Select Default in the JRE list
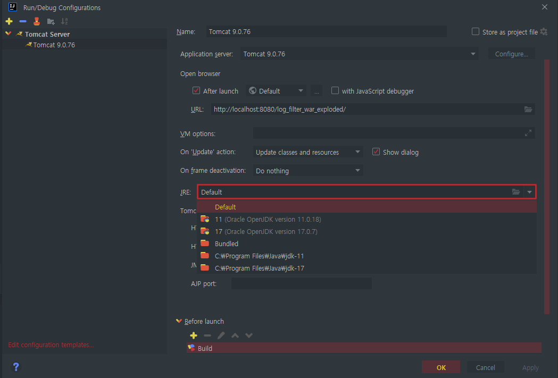 click(x=367, y=207)
